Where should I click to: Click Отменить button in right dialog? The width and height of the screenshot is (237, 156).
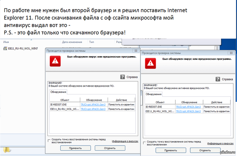[205, 150]
